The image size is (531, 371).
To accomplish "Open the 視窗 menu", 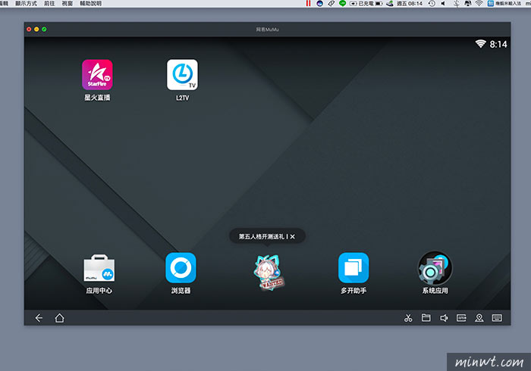I will tap(67, 3).
